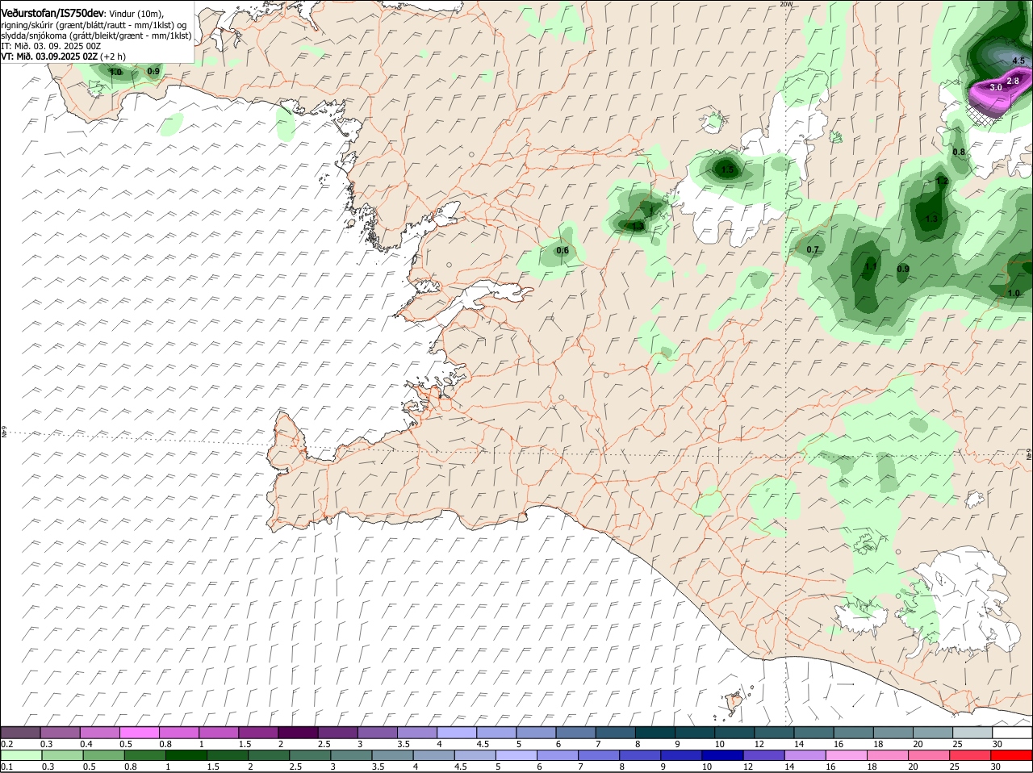This screenshot has height=773, width=1033.
Task: Click the VT: Mið. 03.09.2025 02Z (+2 h) line
Action: coord(63,57)
